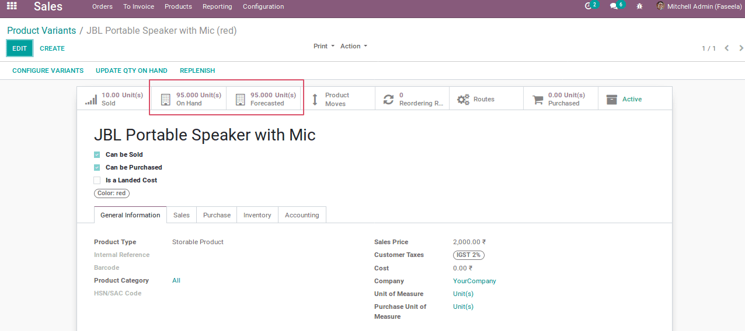Go to Product Variants breadcrumb link

(41, 30)
